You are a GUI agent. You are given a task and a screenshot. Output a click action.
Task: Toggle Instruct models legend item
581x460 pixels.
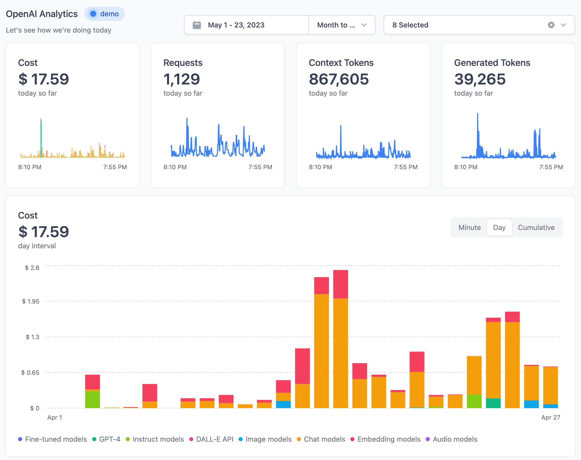pyautogui.click(x=155, y=439)
